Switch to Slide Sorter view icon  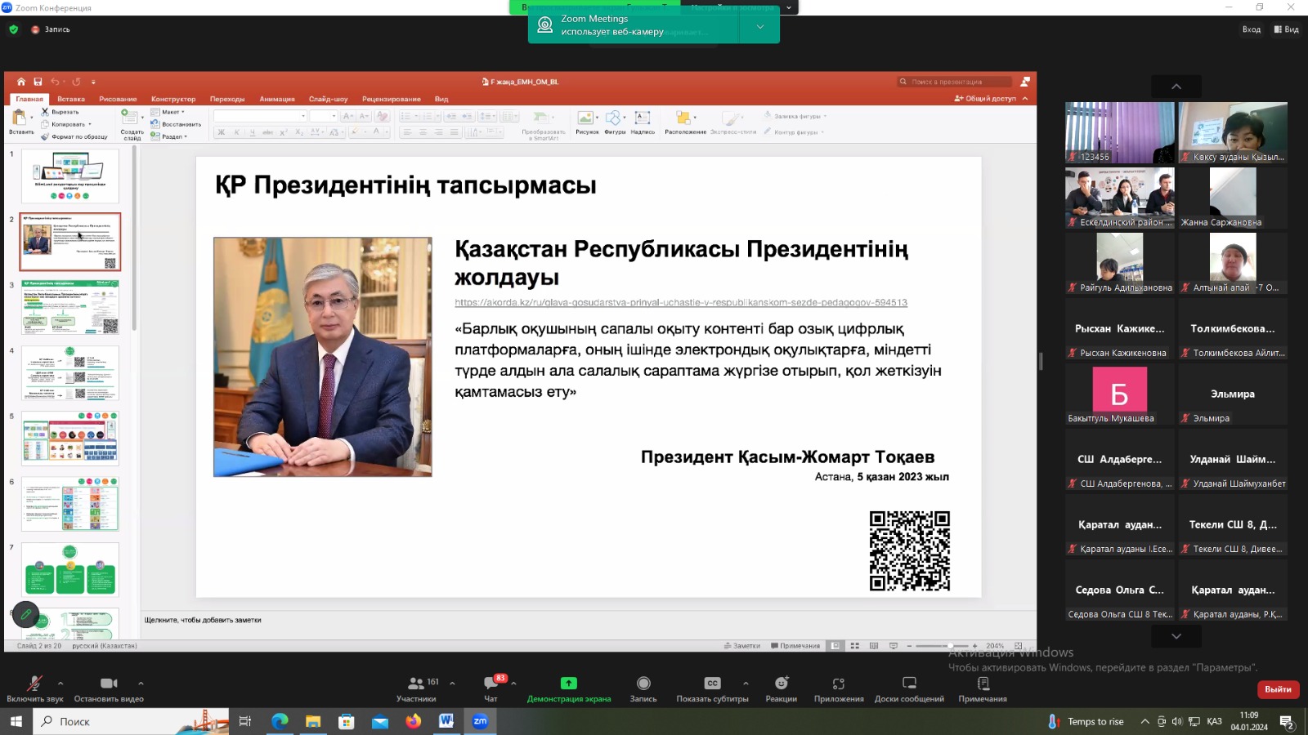tap(854, 645)
